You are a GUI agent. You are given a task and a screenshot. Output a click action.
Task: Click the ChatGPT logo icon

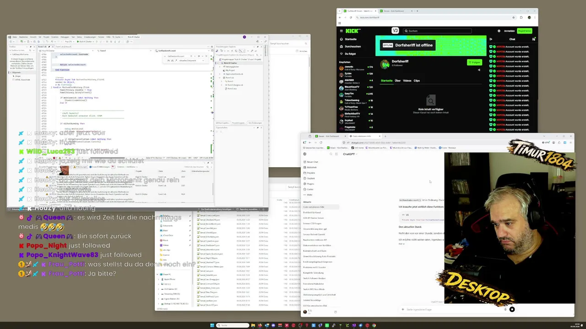(x=305, y=154)
